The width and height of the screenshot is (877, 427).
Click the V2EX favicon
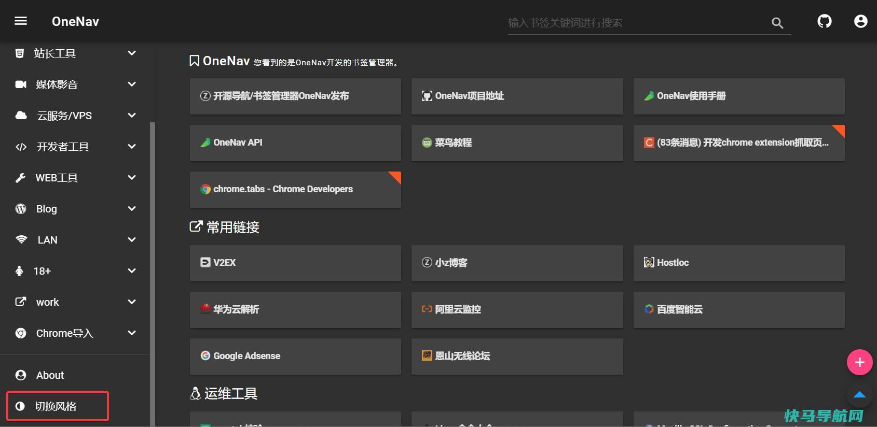coord(205,263)
